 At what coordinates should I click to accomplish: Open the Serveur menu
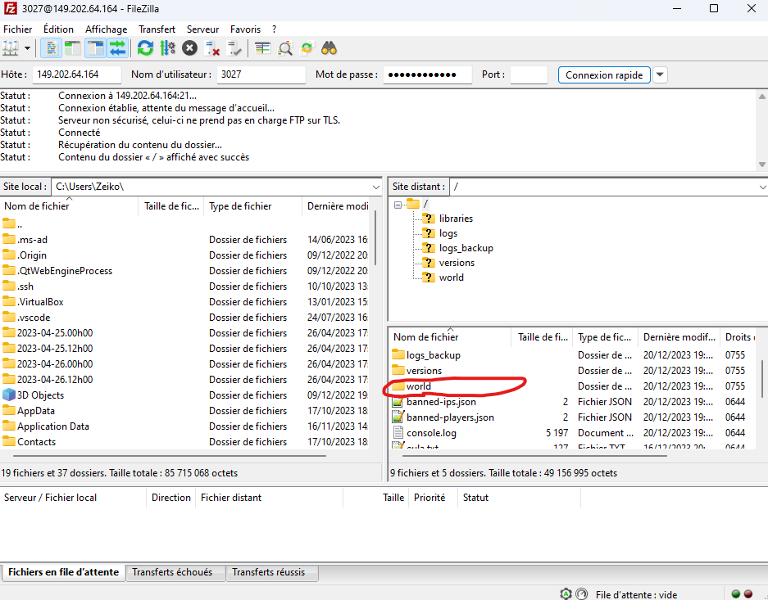[202, 29]
